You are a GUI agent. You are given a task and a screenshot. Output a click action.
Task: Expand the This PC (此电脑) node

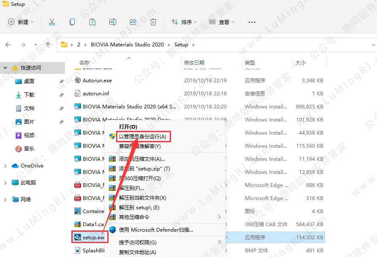point(5,183)
